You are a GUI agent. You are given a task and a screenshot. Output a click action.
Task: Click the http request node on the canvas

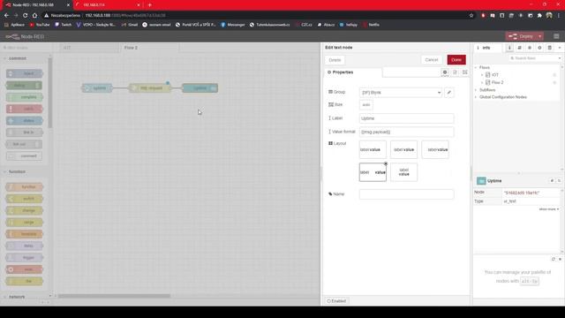coord(150,88)
